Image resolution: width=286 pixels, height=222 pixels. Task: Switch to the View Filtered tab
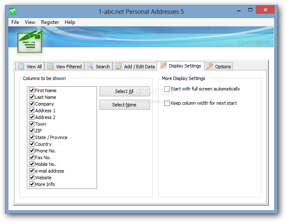pyautogui.click(x=65, y=67)
